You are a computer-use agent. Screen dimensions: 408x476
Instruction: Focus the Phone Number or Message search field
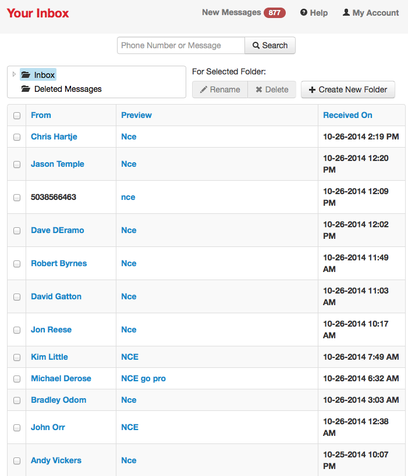[x=181, y=45]
